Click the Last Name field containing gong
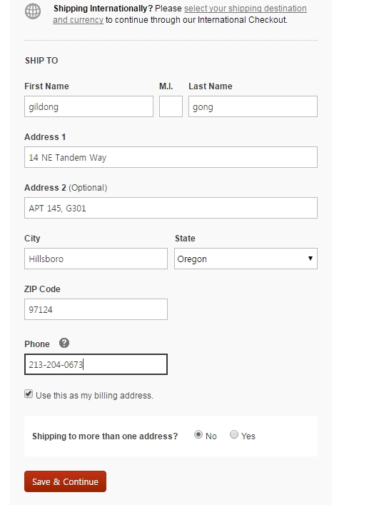Screen dimensions: 384x505 point(253,106)
